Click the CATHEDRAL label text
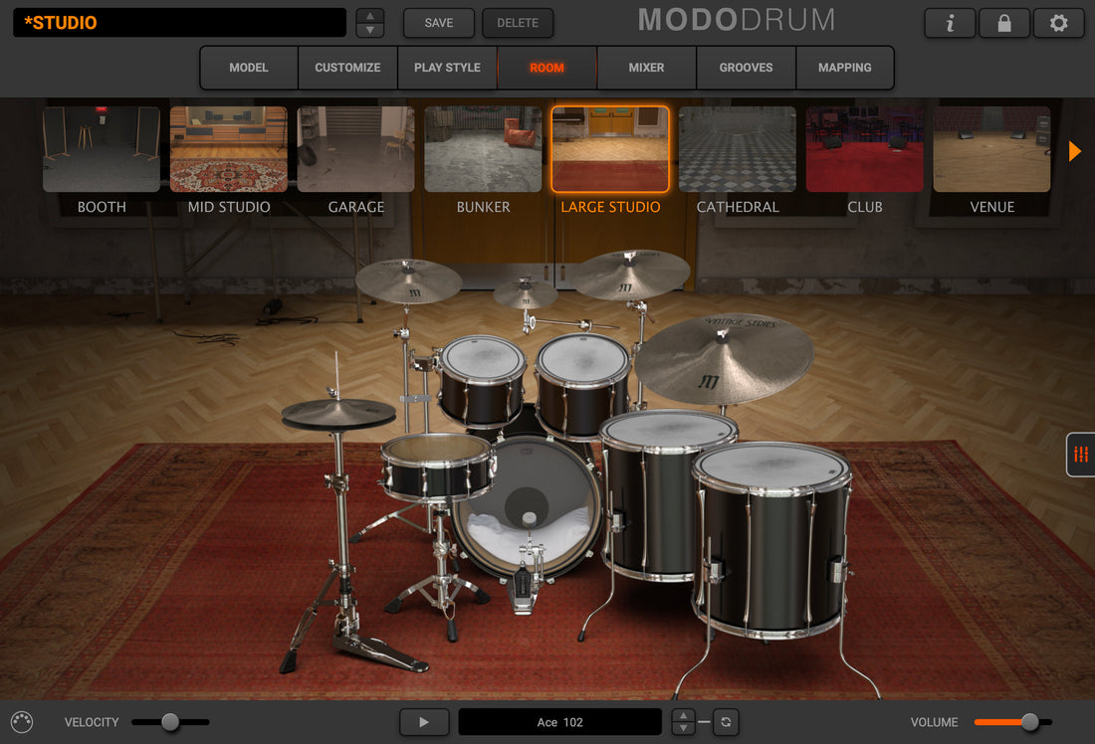Screen dimensions: 1095x744 738,207
